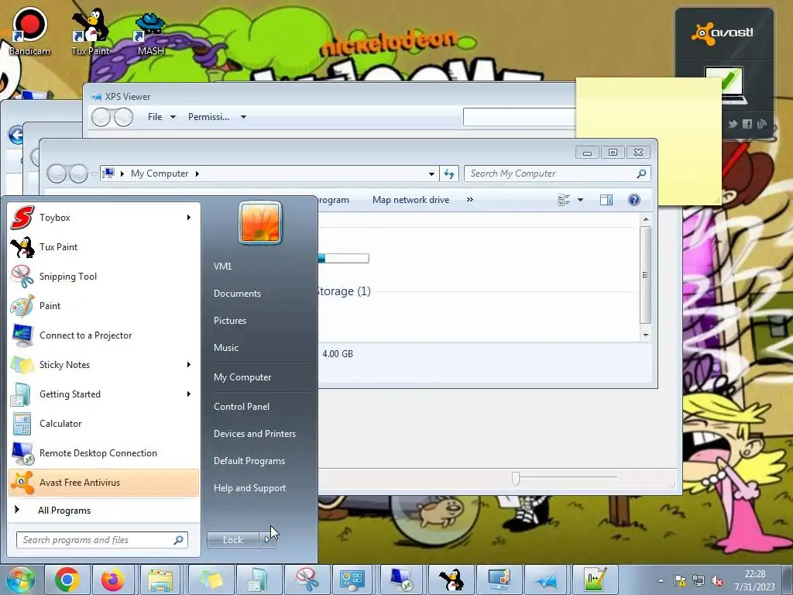Open shutdown options arrow beside Lock
Viewport: 793px width, 595px height.
(268, 540)
